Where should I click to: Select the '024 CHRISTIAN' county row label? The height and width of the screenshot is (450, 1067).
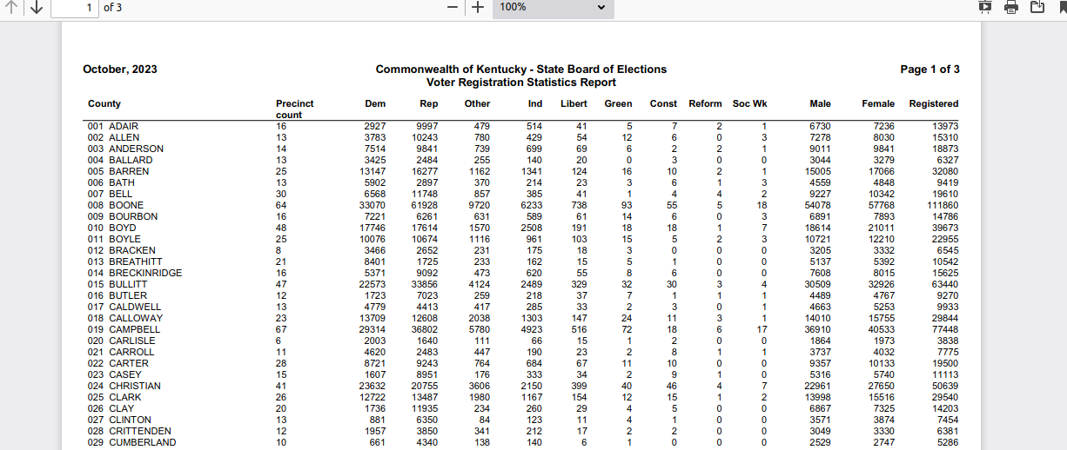tap(124, 386)
